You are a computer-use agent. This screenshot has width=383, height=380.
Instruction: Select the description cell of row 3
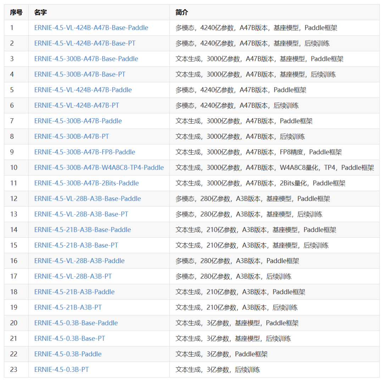point(274,59)
